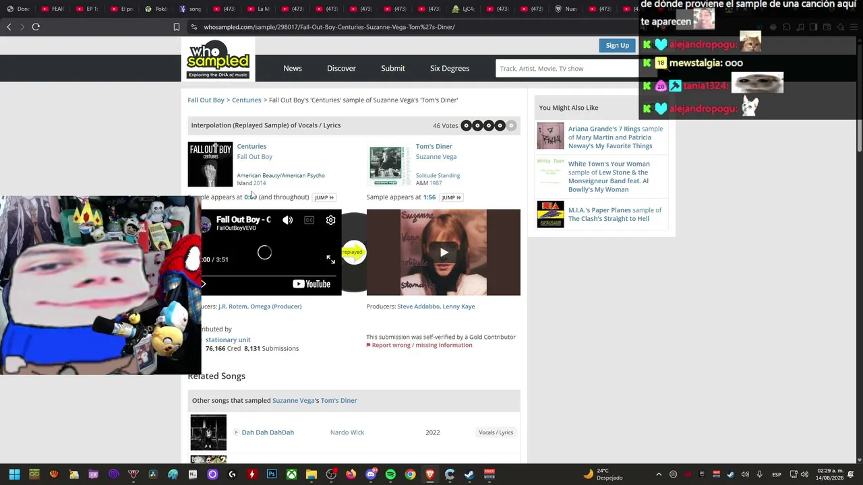The width and height of the screenshot is (863, 485).
Task: Open Google Chrome from the taskbar
Action: [410, 474]
